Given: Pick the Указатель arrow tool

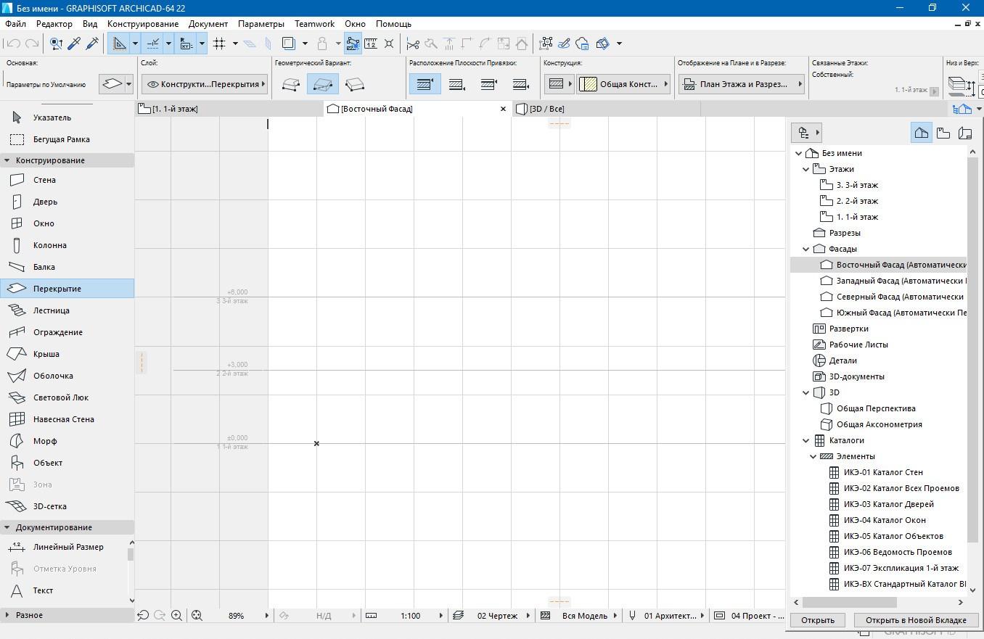Looking at the screenshot, I should [x=52, y=118].
